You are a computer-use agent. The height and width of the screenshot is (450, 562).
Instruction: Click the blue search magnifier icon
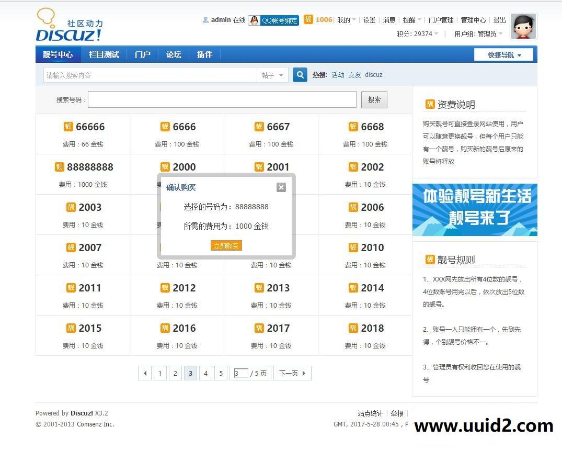(x=300, y=75)
